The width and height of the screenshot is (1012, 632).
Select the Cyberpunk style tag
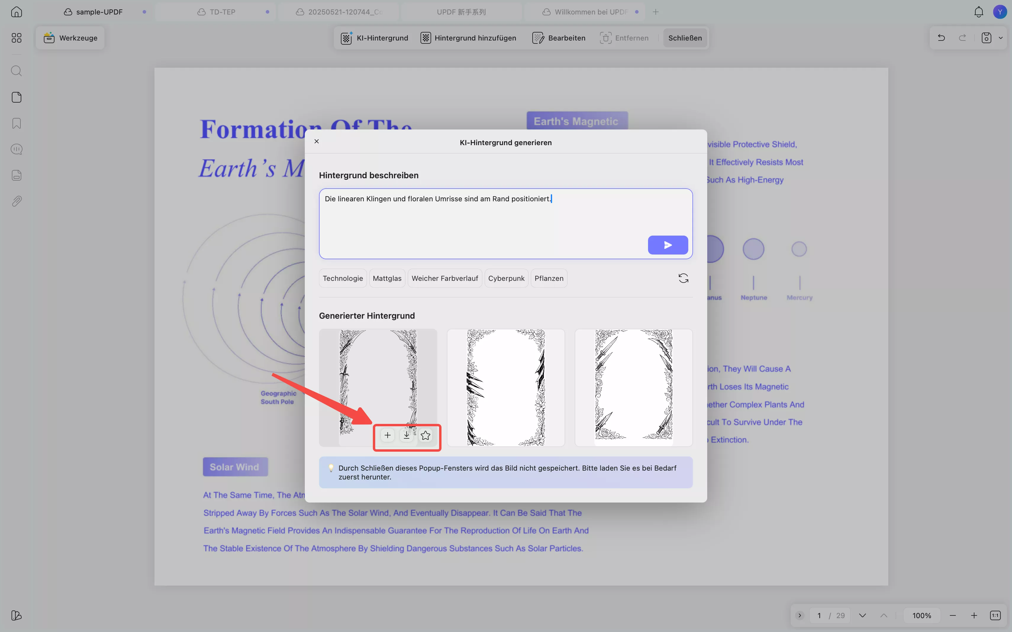point(506,278)
